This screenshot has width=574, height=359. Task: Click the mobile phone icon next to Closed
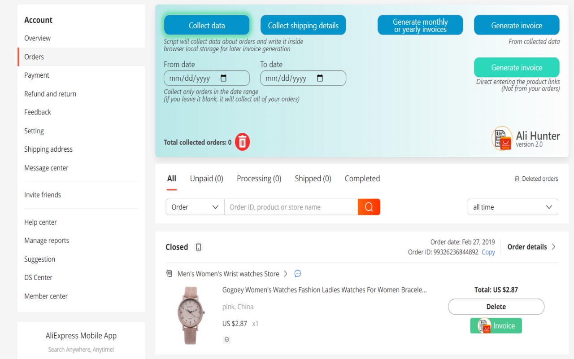coord(199,247)
